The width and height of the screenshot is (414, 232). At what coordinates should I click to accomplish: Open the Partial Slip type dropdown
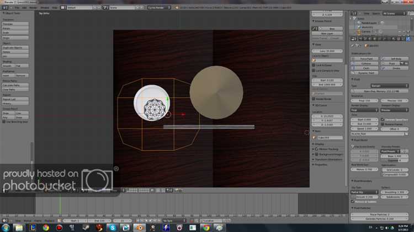tap(364, 192)
